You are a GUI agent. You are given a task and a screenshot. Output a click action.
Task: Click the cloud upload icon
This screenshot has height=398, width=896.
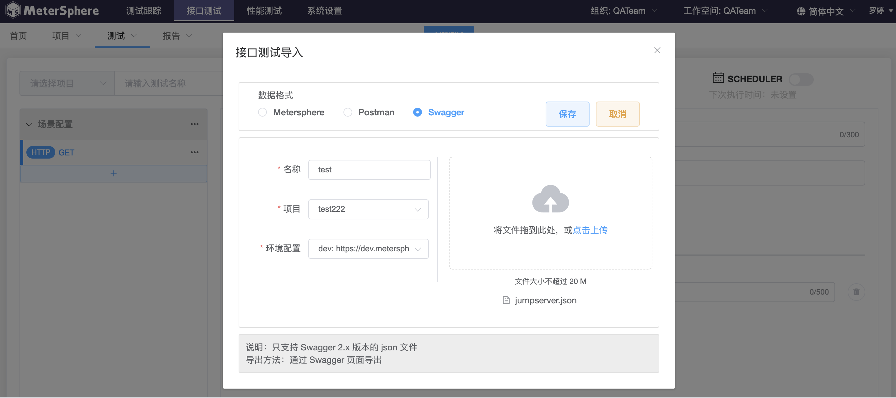coord(550,199)
